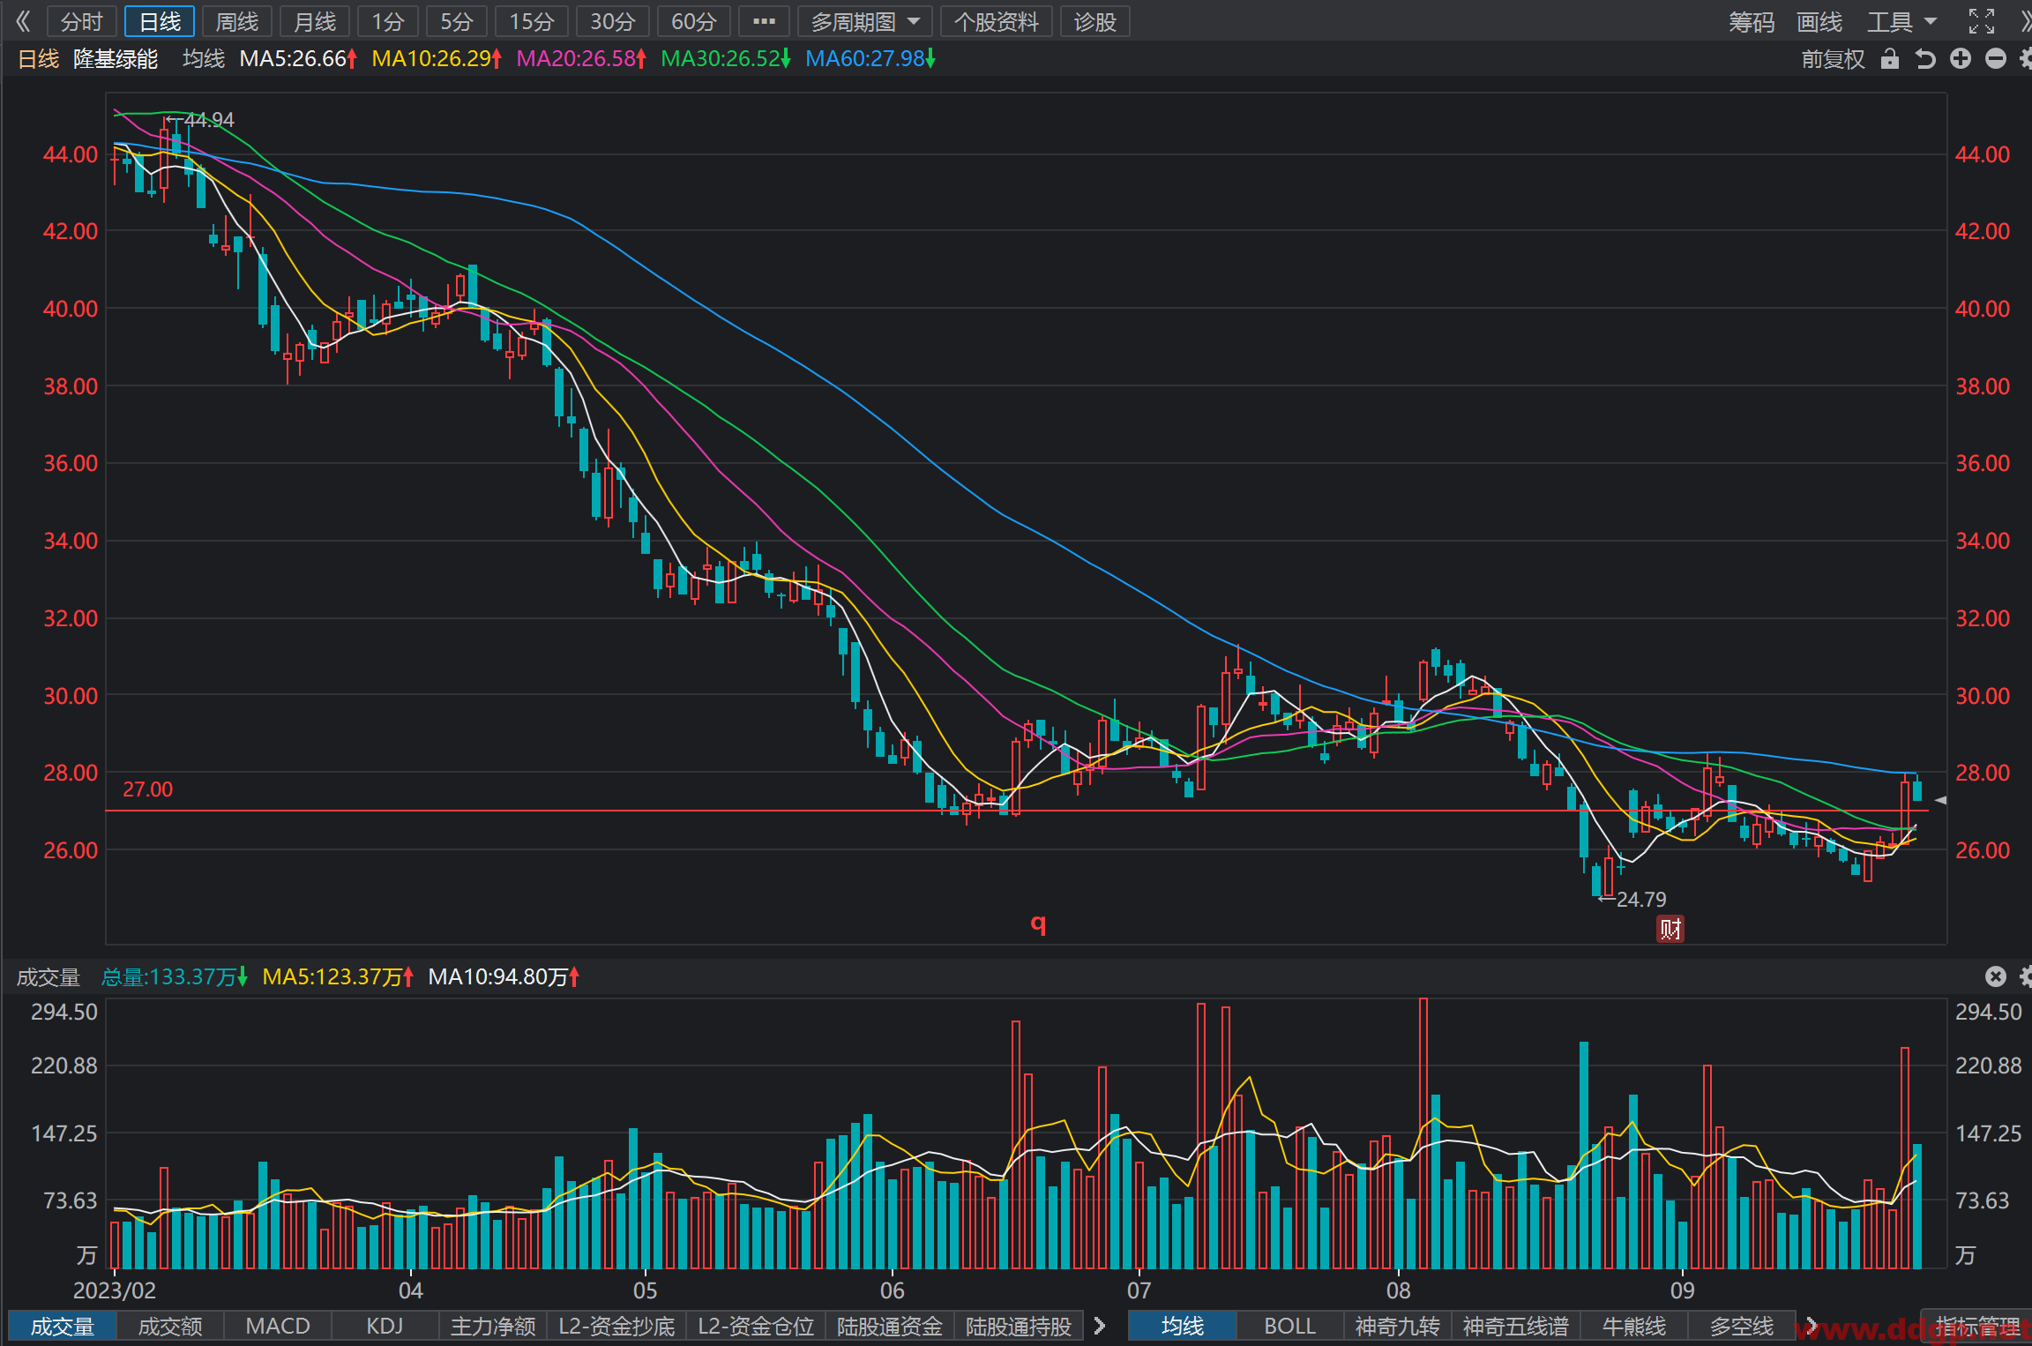Click the 诊股 stock diagnosis button

click(1095, 21)
